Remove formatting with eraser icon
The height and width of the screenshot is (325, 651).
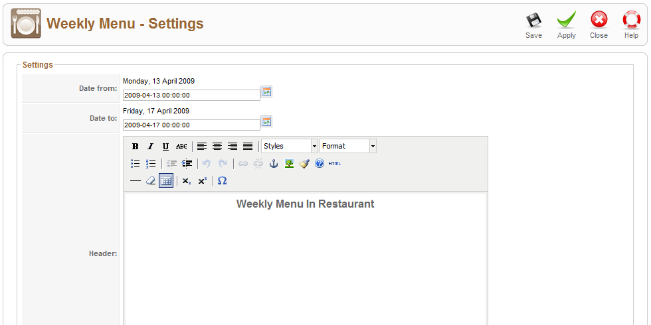pyautogui.click(x=151, y=180)
